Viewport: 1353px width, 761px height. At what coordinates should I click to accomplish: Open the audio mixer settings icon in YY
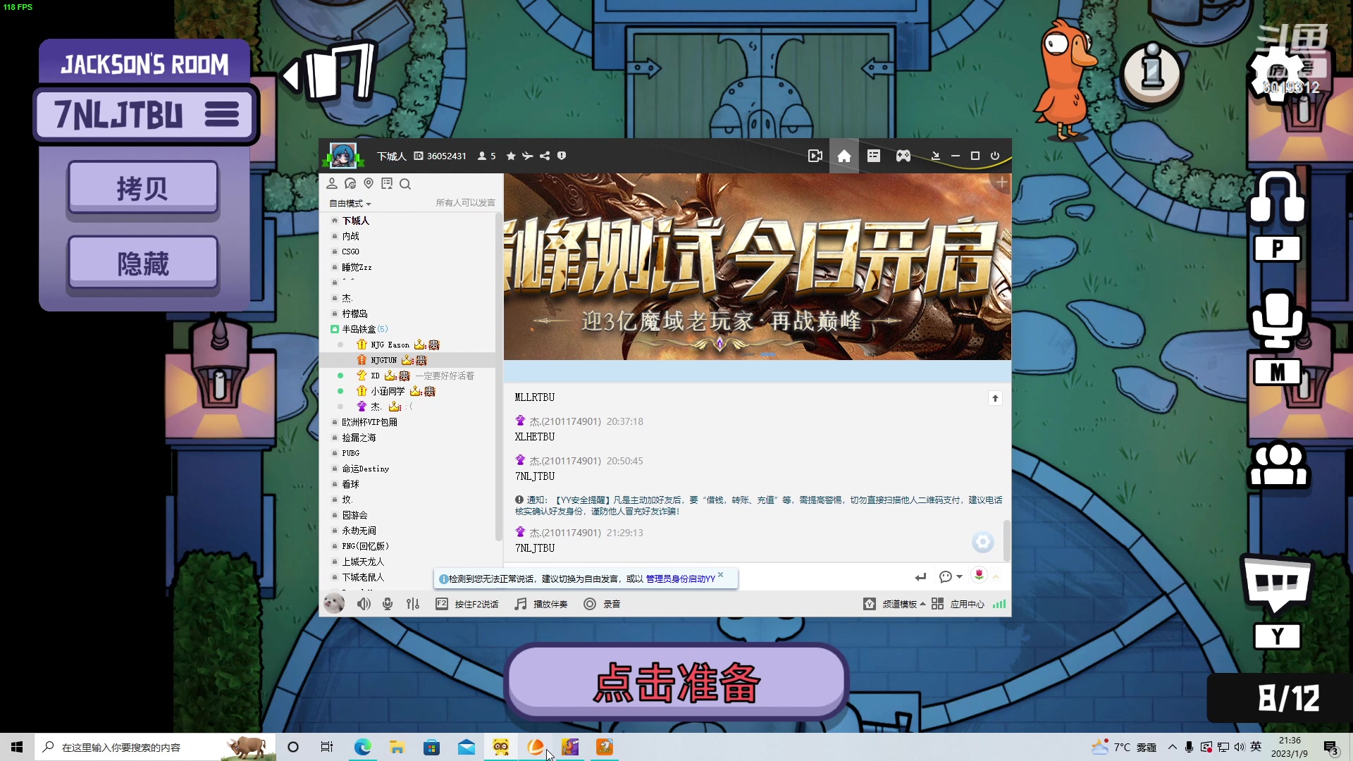(x=413, y=604)
